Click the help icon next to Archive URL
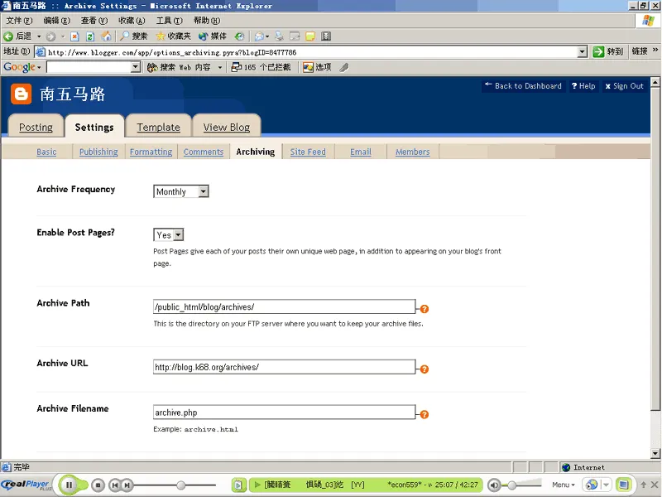Screen dimensions: 662x497 click(x=425, y=369)
